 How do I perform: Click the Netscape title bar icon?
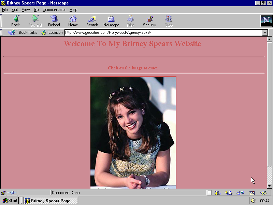(x=3, y=3)
